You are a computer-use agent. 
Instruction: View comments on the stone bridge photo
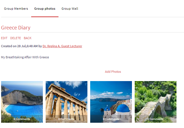tap(156, 119)
